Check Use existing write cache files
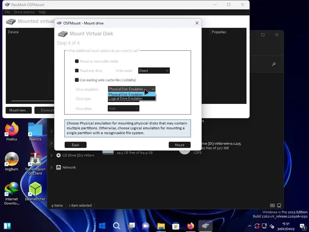The height and width of the screenshot is (232, 309). [x=77, y=80]
